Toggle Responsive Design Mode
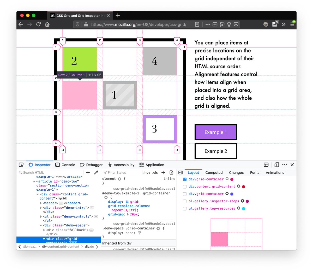Screen dimensions: 313x272 point(277,165)
